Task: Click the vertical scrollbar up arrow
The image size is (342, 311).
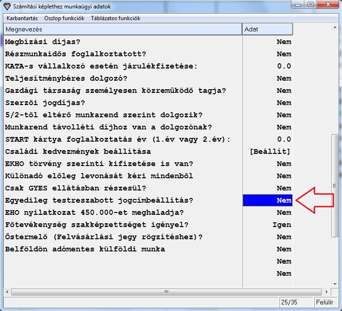Action: coord(334,27)
